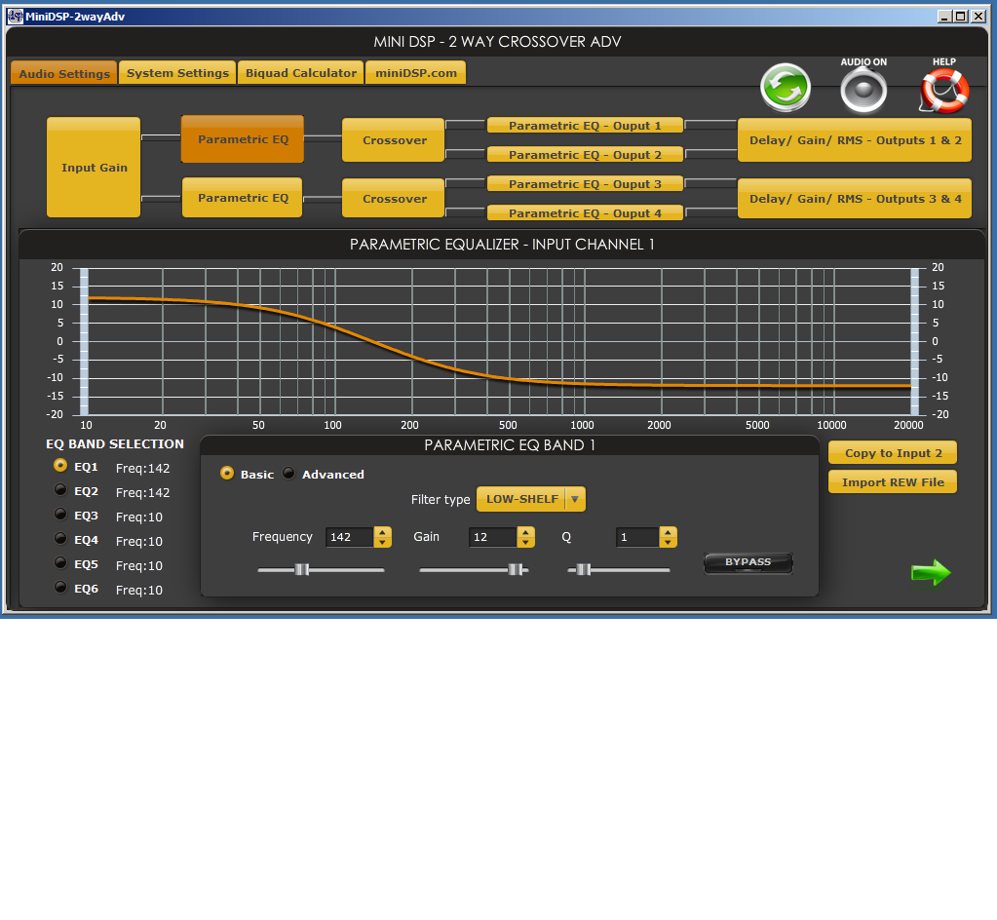Minimize the MiniDSP-2wayAdv window

[945, 17]
